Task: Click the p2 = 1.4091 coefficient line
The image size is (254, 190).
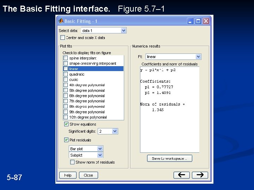Action: [x=158, y=93]
